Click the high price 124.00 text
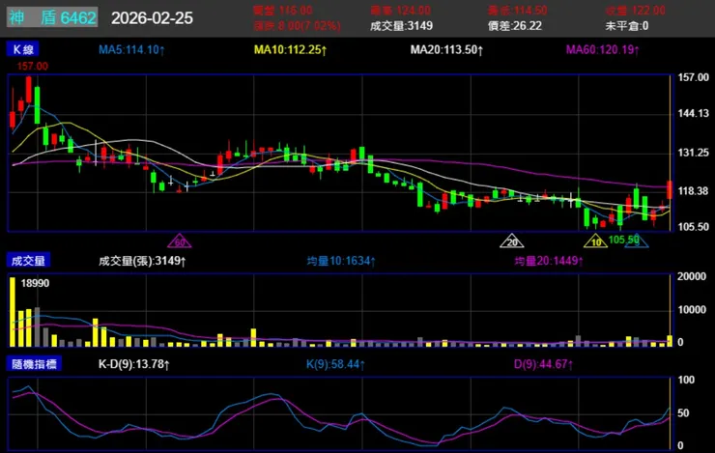Viewport: 715px width, 453px height. coord(401,11)
